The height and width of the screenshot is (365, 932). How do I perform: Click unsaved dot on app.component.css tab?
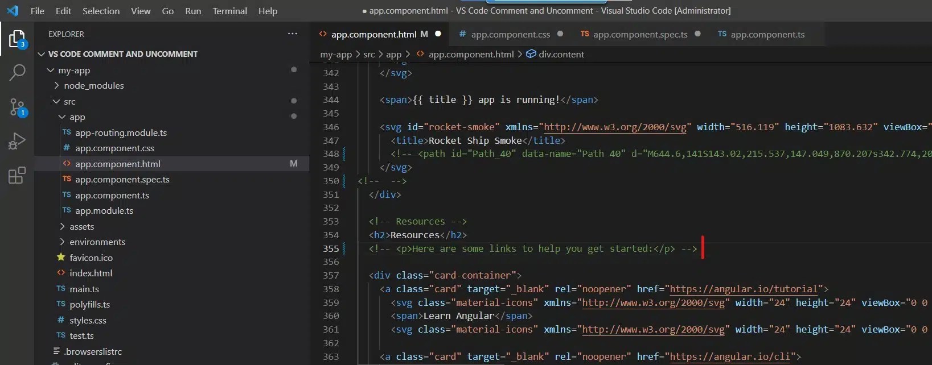click(x=560, y=34)
